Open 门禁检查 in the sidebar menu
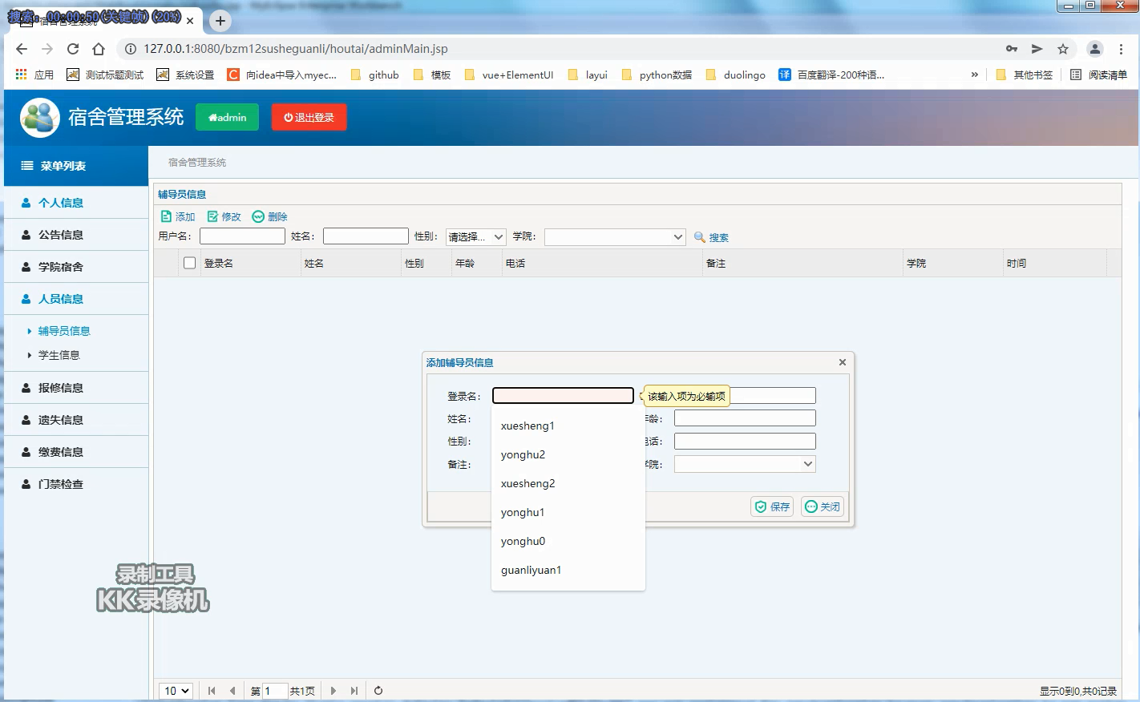 [76, 484]
